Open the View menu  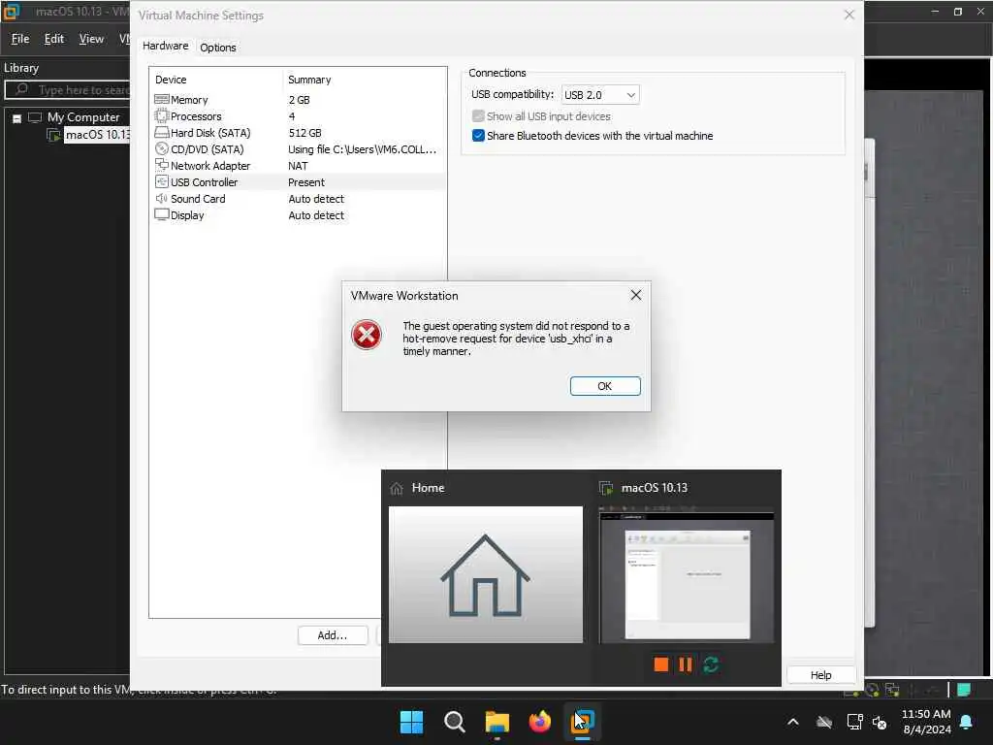point(91,39)
